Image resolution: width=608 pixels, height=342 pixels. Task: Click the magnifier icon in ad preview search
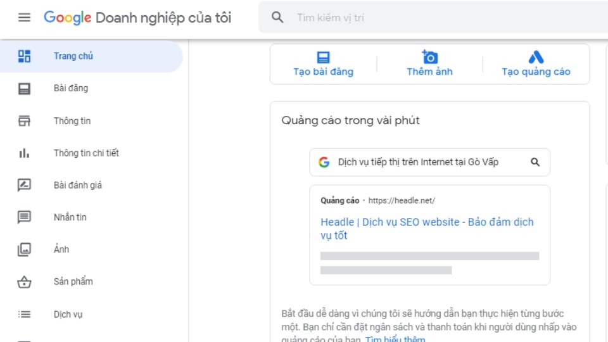[535, 162]
